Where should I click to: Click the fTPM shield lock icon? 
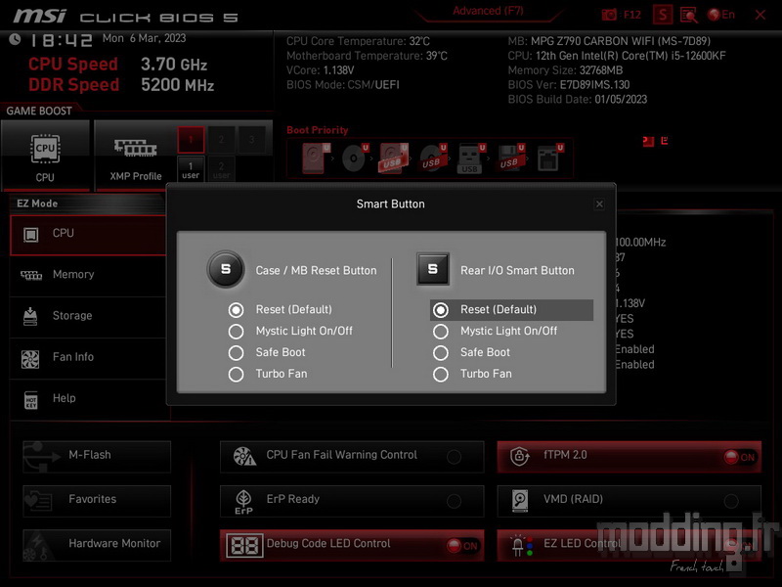tap(520, 456)
